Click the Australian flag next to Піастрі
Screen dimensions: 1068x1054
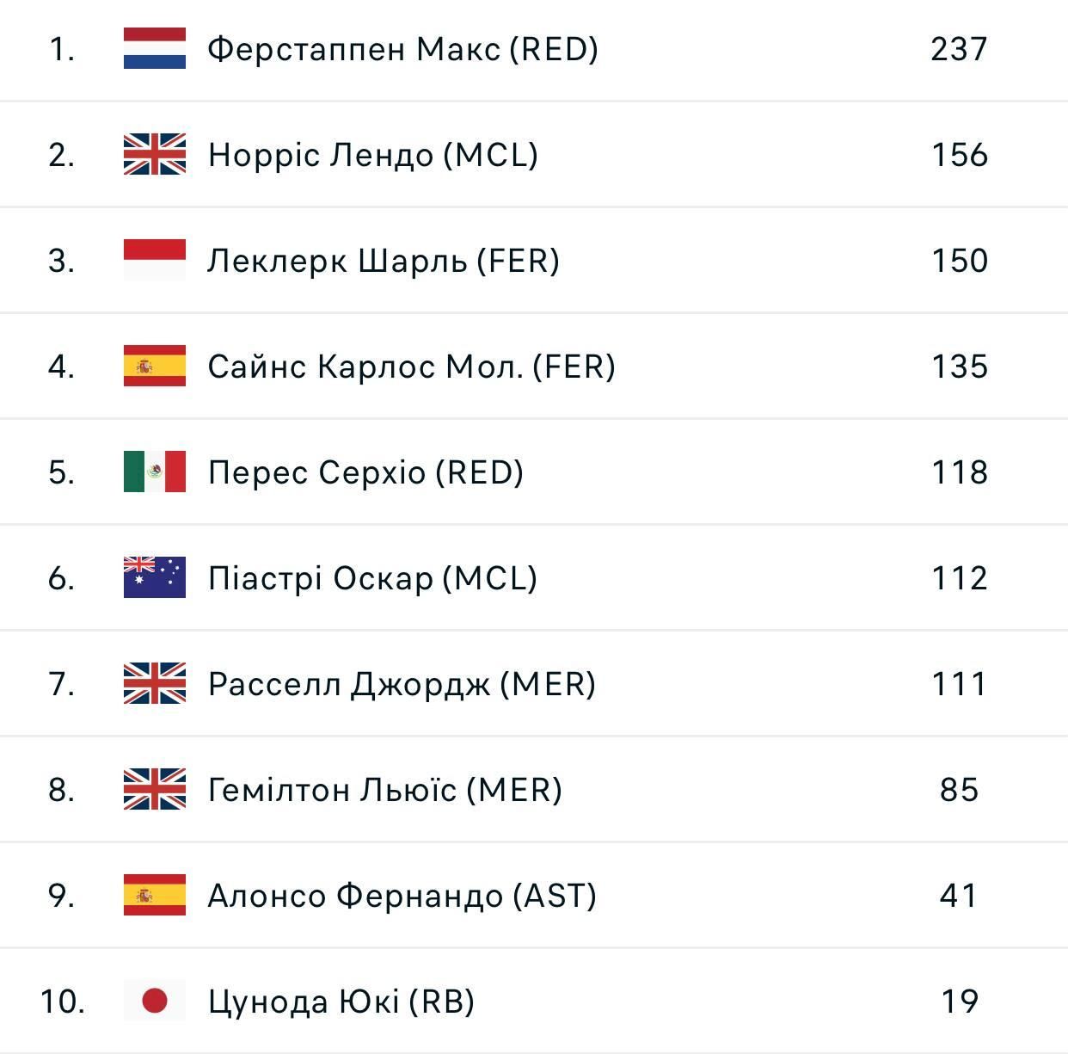coord(155,577)
